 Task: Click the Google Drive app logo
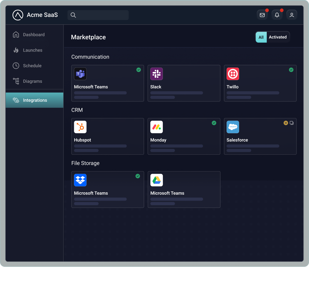(x=156, y=180)
